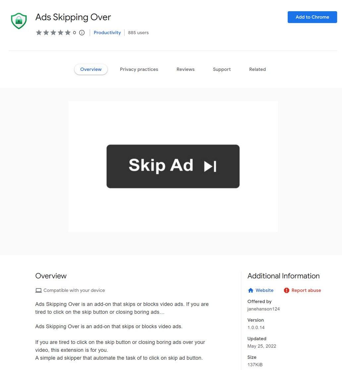Click the fifth rating star

(68, 32)
